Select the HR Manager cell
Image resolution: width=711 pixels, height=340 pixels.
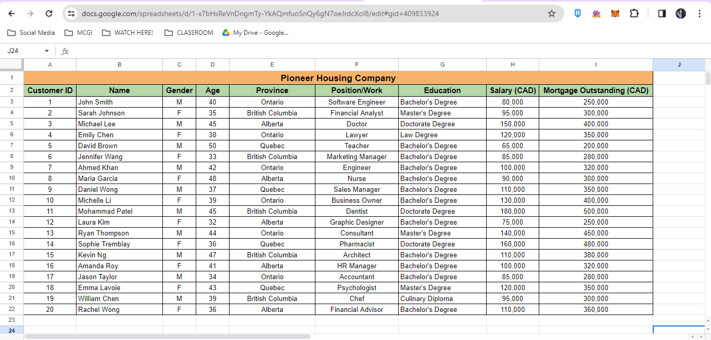click(357, 266)
